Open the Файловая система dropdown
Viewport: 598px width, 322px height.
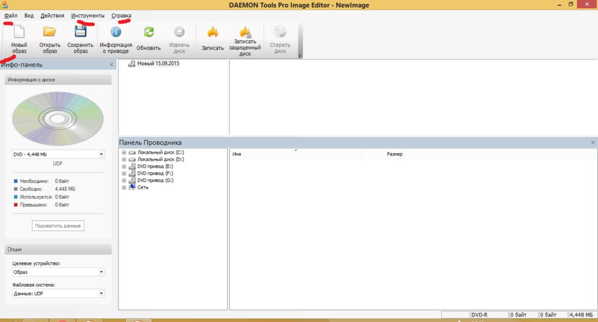click(101, 293)
